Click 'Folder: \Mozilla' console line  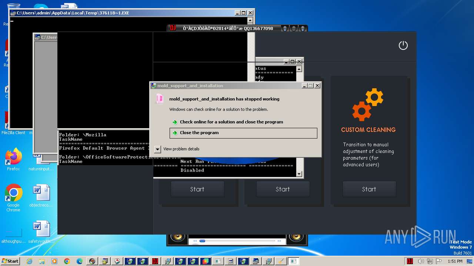tap(83, 135)
